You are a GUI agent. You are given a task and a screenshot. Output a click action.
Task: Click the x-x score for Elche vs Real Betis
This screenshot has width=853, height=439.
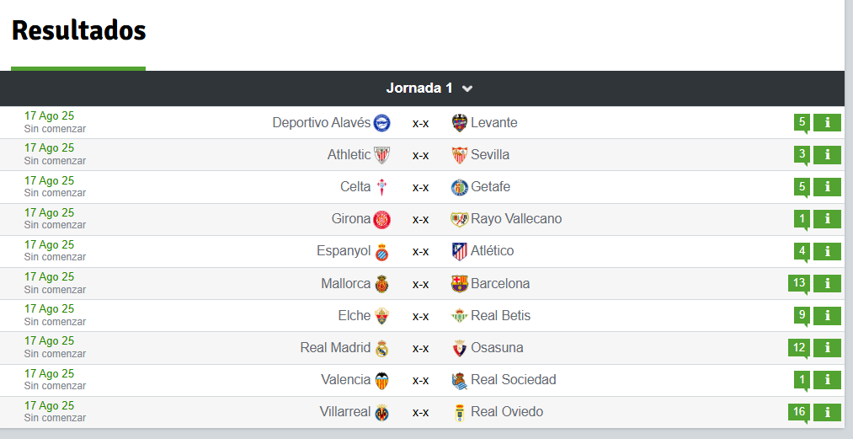(420, 316)
